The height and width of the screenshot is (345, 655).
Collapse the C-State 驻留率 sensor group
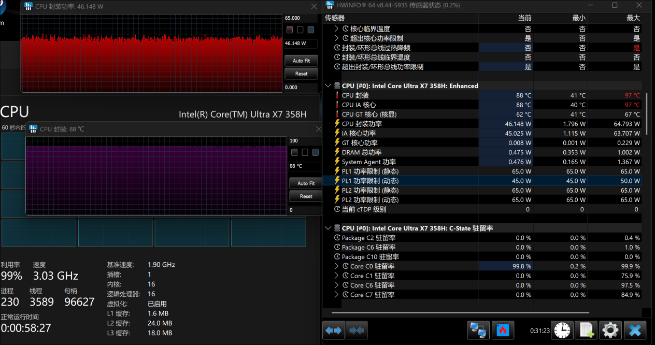pos(328,228)
